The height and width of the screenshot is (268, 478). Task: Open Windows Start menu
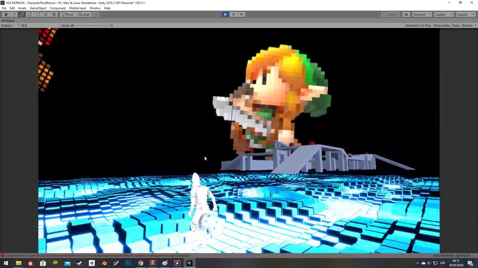click(6, 263)
